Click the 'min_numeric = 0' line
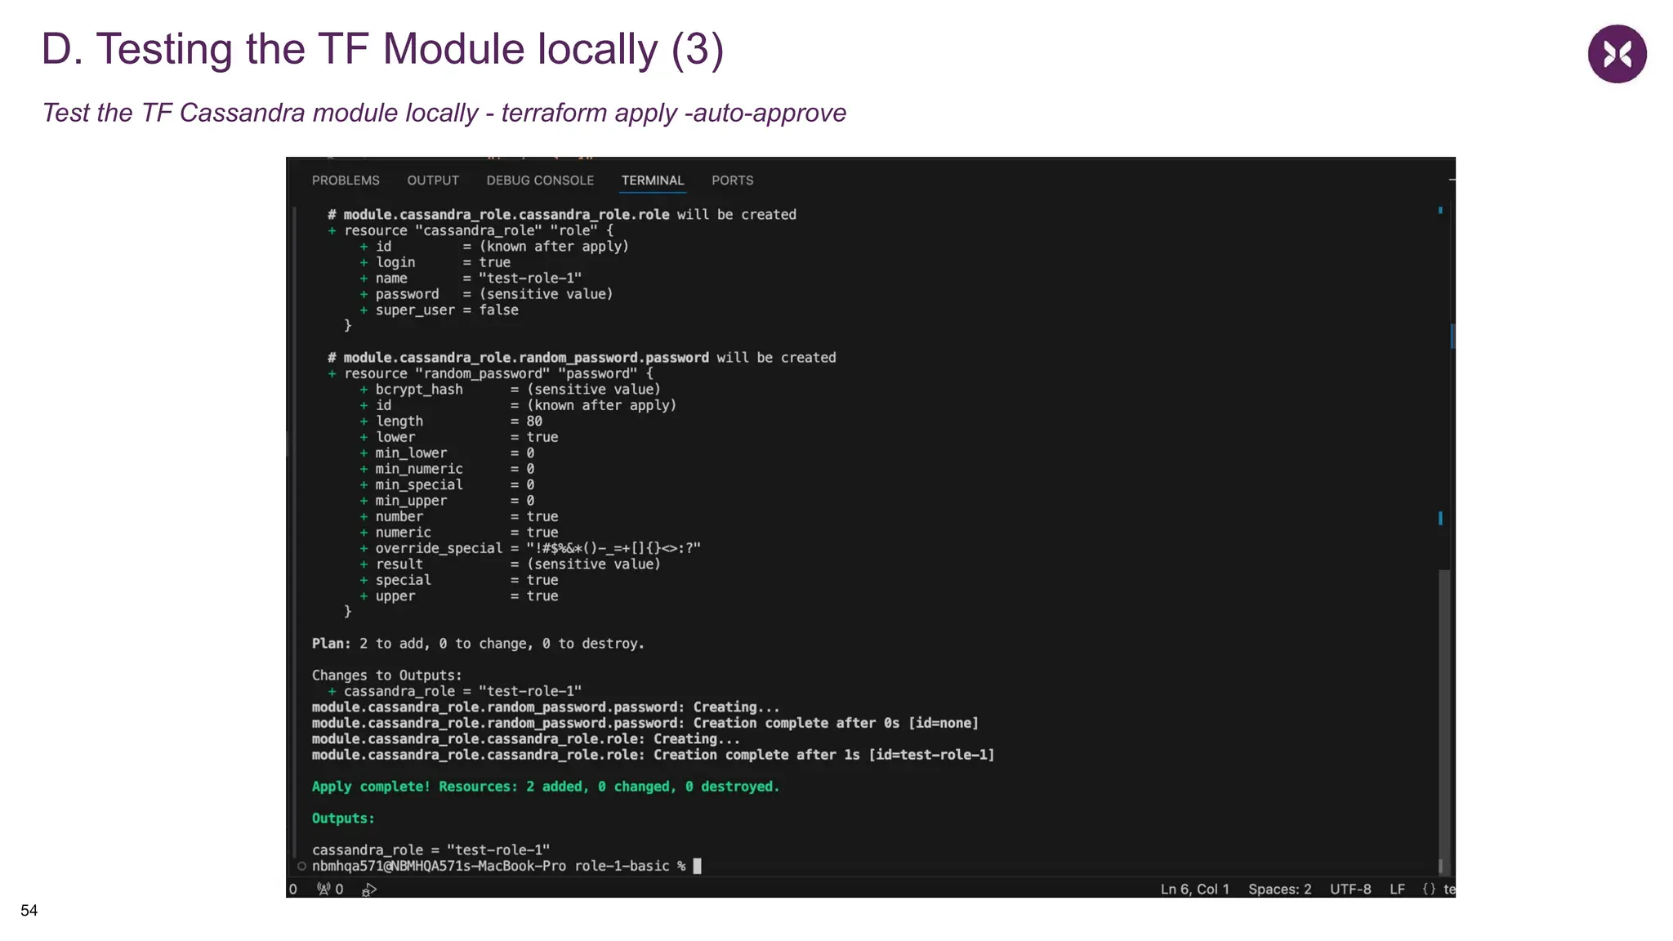 pos(447,469)
